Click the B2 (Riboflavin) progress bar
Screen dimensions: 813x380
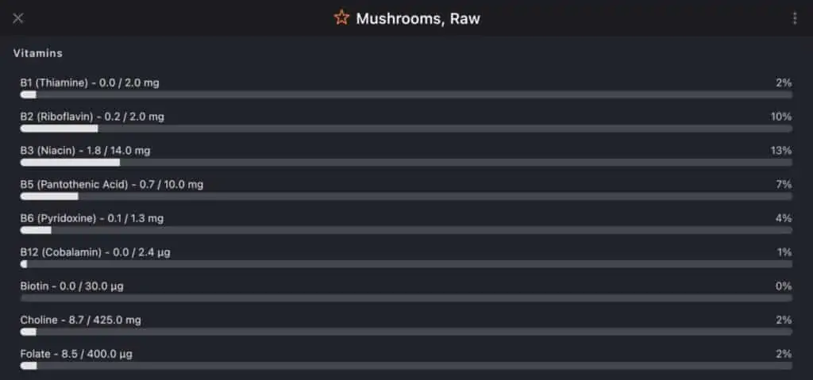click(406, 129)
